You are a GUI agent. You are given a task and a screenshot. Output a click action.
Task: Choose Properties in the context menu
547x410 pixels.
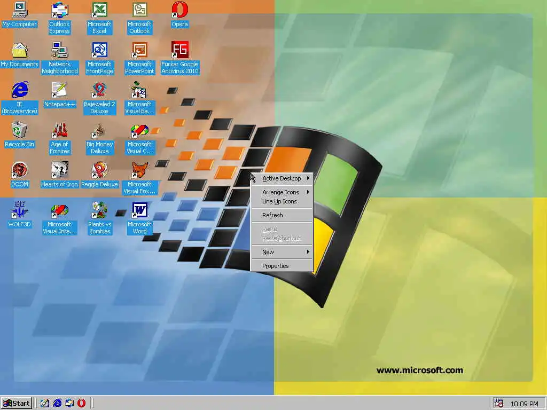click(x=282, y=266)
